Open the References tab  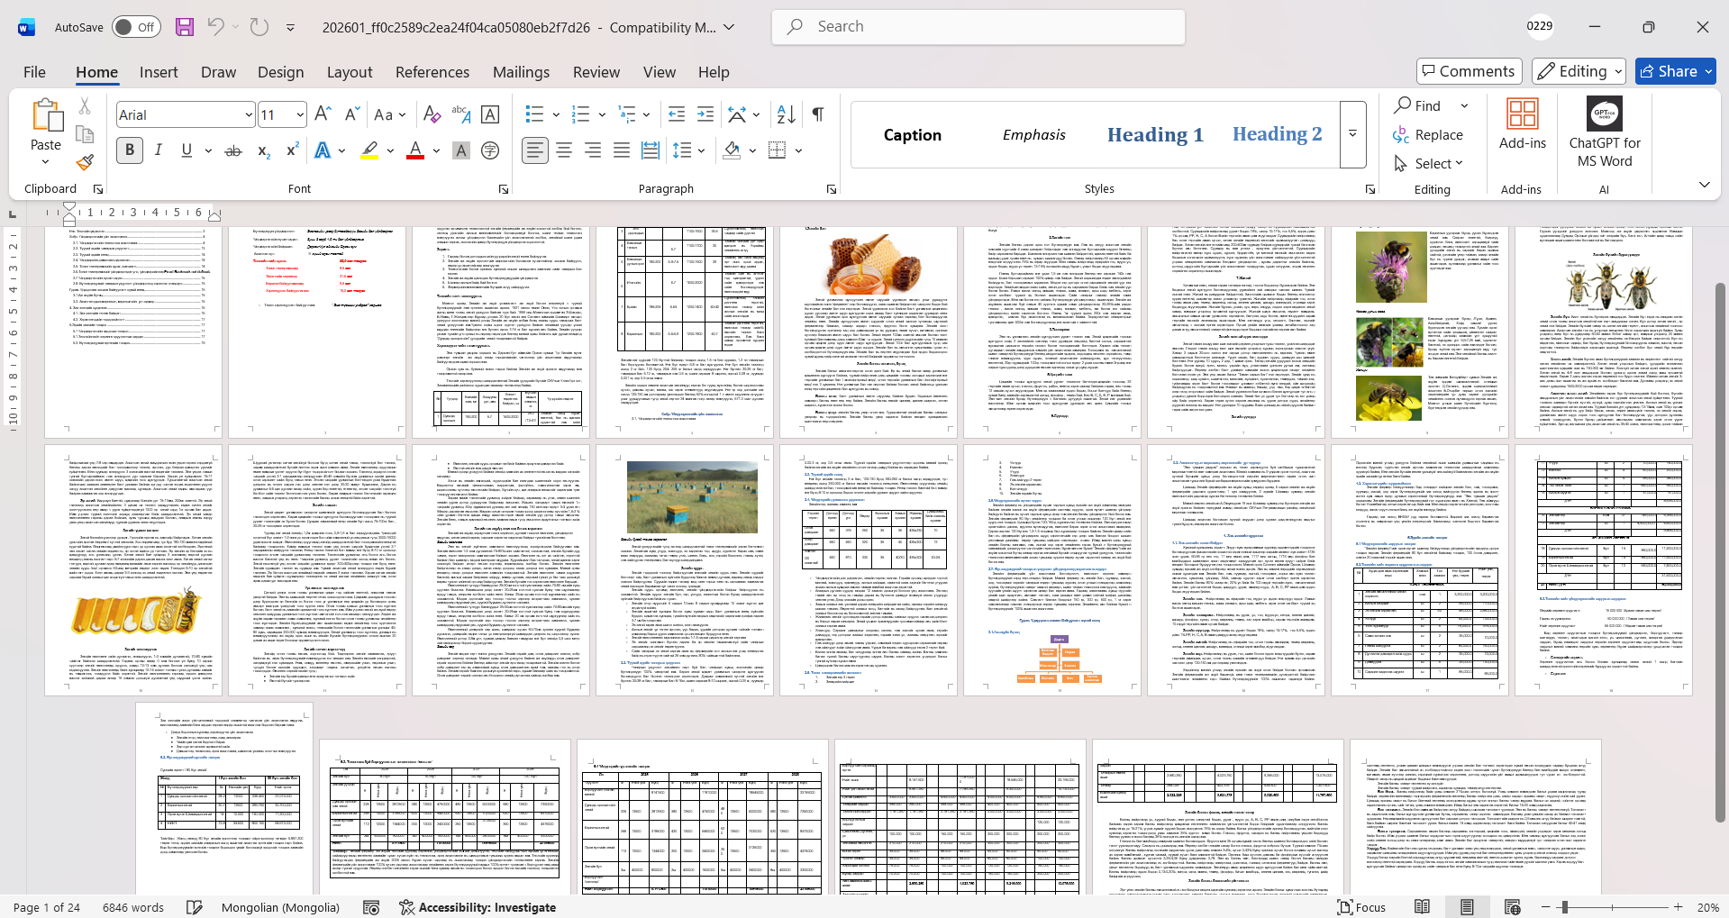(x=432, y=72)
